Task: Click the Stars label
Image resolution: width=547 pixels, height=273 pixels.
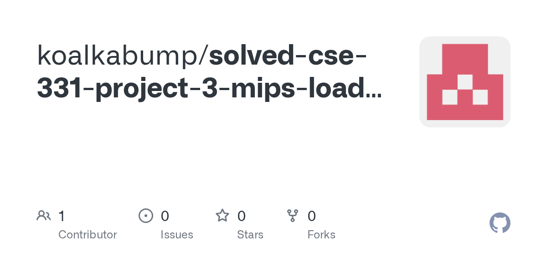Action: click(250, 235)
